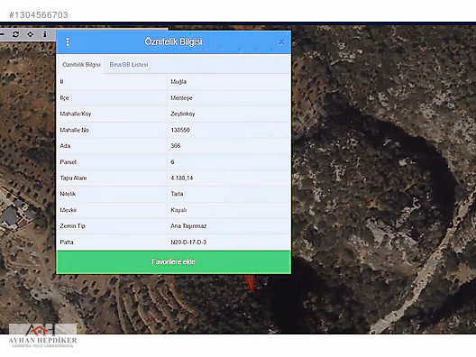The height and width of the screenshot is (357, 476).
Task: Click the Zemin Tip row label
Action: (x=72, y=226)
